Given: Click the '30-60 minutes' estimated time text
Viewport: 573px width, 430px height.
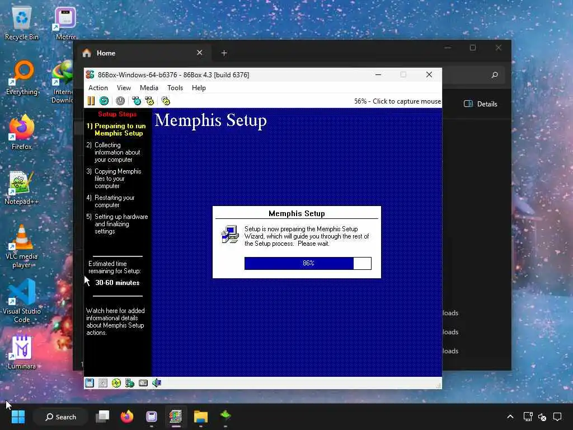Looking at the screenshot, I should pyautogui.click(x=118, y=283).
